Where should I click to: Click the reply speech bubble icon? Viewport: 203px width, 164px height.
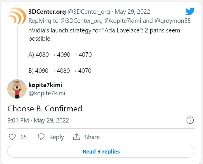click(41, 137)
